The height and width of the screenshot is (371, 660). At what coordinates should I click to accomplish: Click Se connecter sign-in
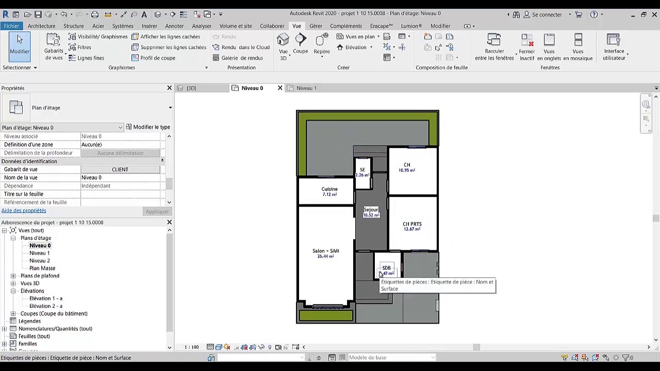pos(547,14)
